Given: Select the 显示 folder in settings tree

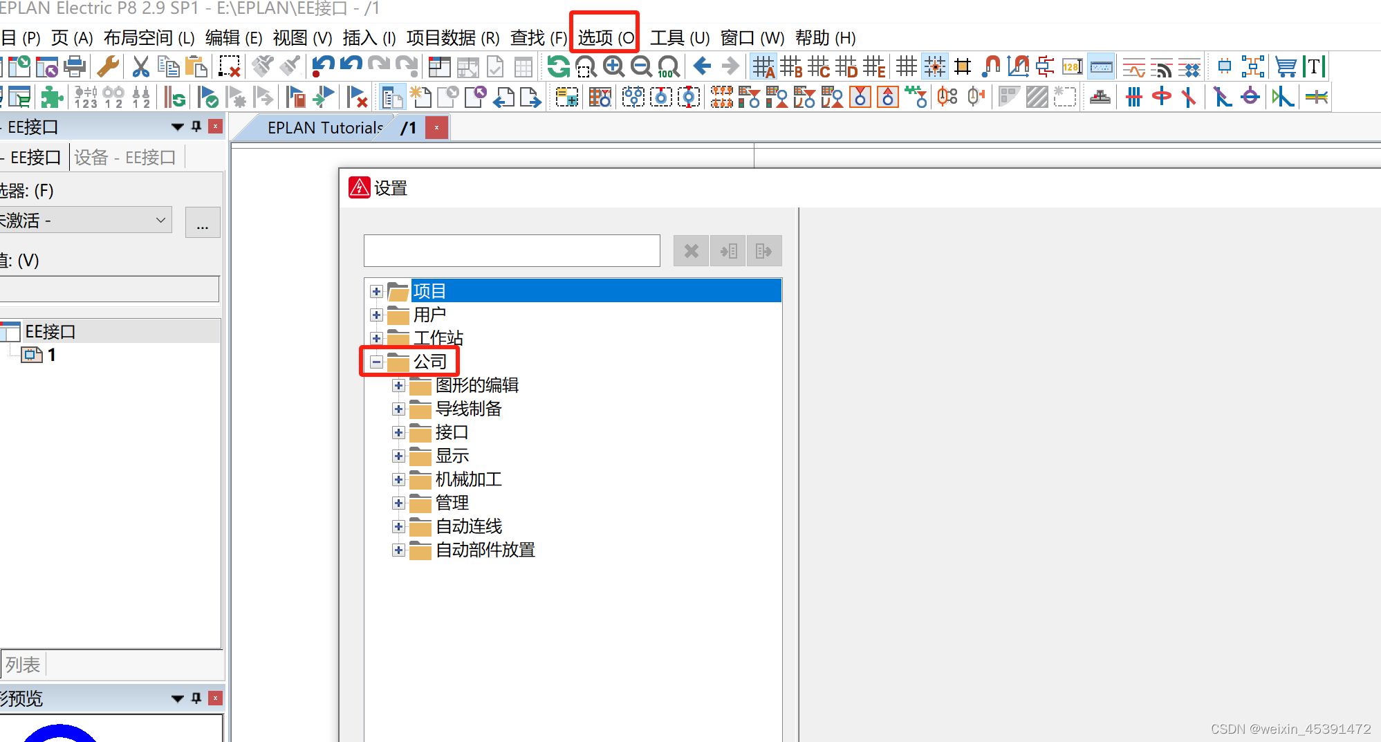Looking at the screenshot, I should tap(452, 456).
